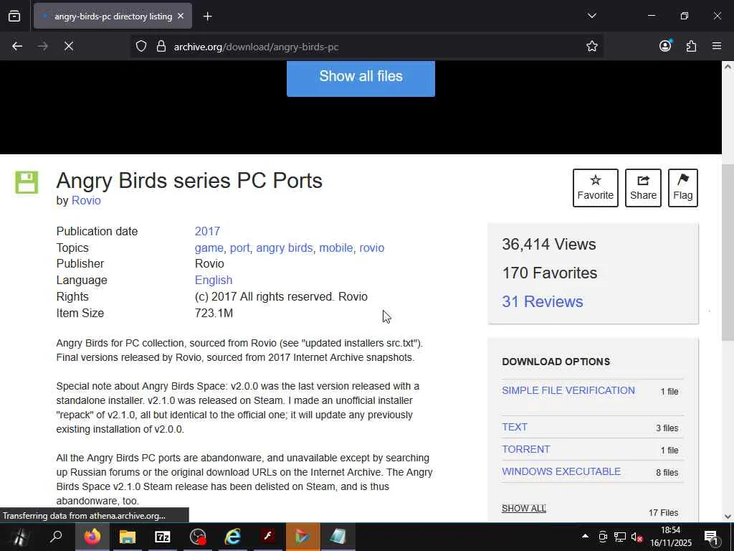Open the List all tabs dropdown

coord(591,16)
